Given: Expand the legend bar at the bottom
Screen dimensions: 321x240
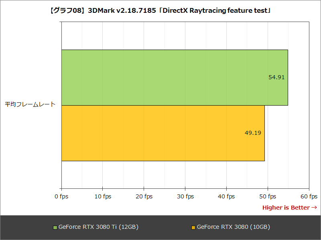Looking at the screenshot, I should 160,226.
